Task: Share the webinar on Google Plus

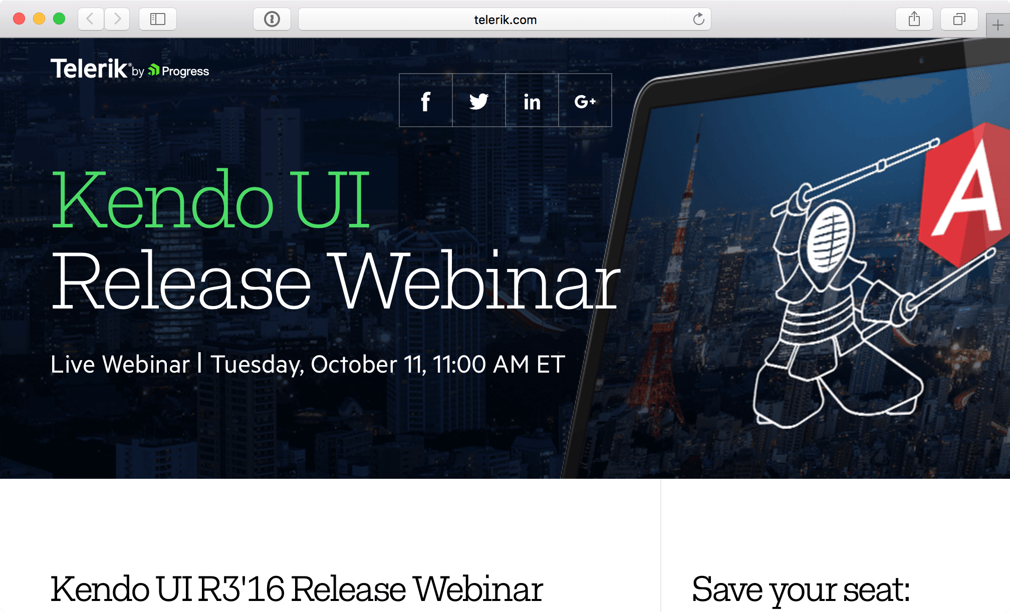Action: click(585, 101)
